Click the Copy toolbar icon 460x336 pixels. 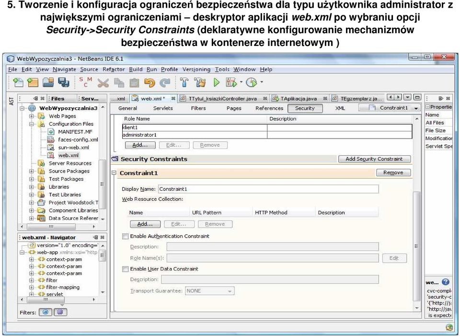click(119, 83)
